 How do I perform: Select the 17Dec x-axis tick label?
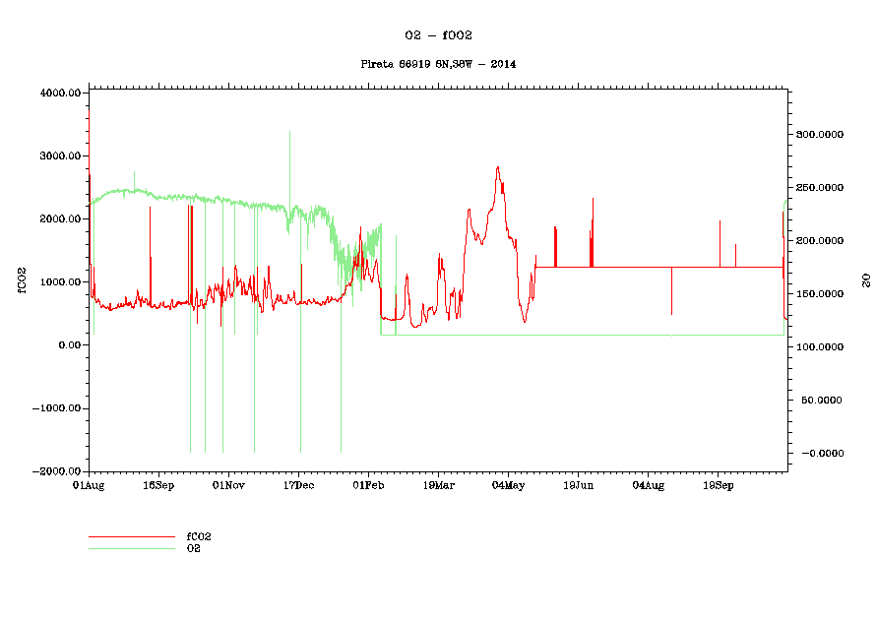[x=298, y=485]
